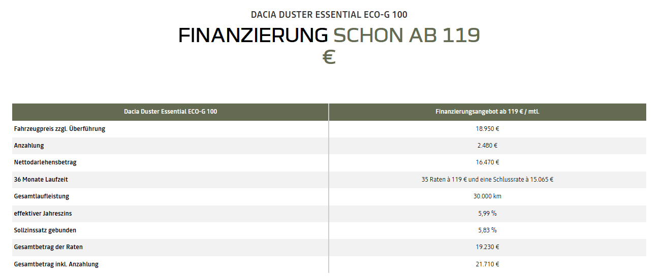Image resolution: width=663 pixels, height=277 pixels.
Task: Select the Dacia Duster Essential ECO-G 100 column header
Action: click(170, 112)
